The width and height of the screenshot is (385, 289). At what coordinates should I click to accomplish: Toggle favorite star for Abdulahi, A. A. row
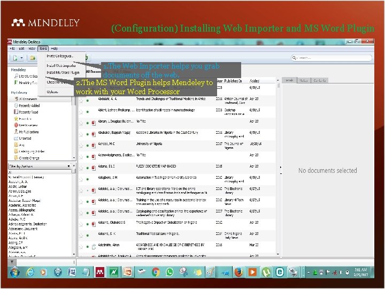[x=81, y=101]
